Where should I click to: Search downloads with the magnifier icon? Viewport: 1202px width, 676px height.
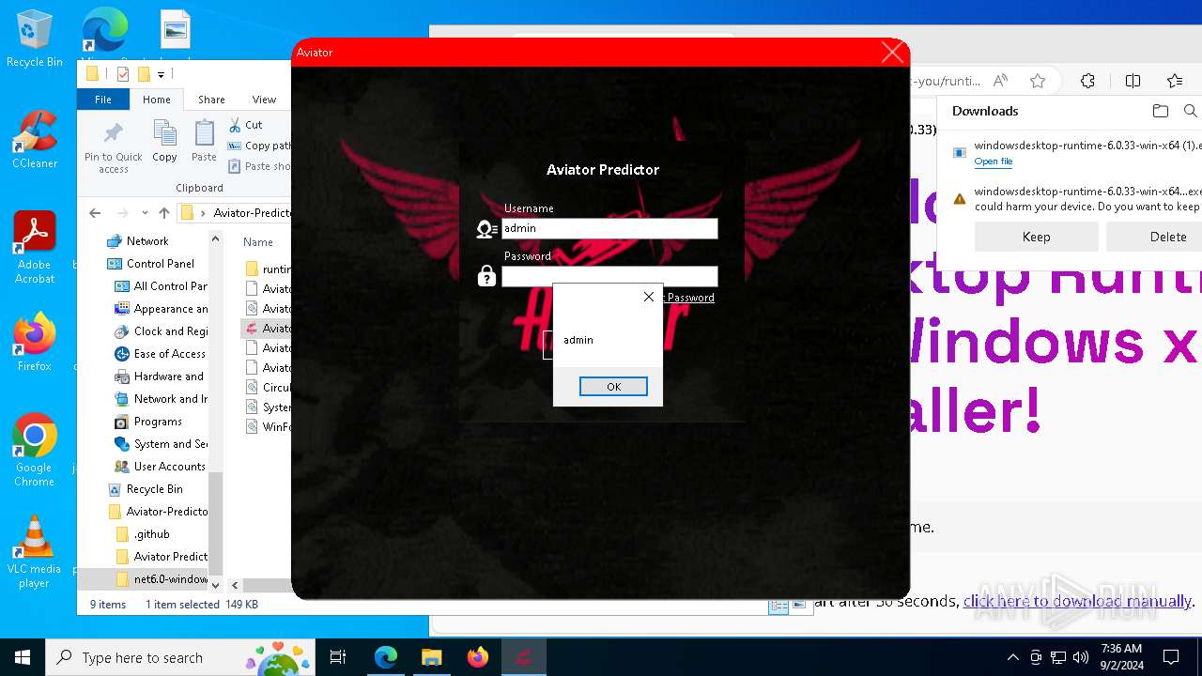(x=1191, y=111)
